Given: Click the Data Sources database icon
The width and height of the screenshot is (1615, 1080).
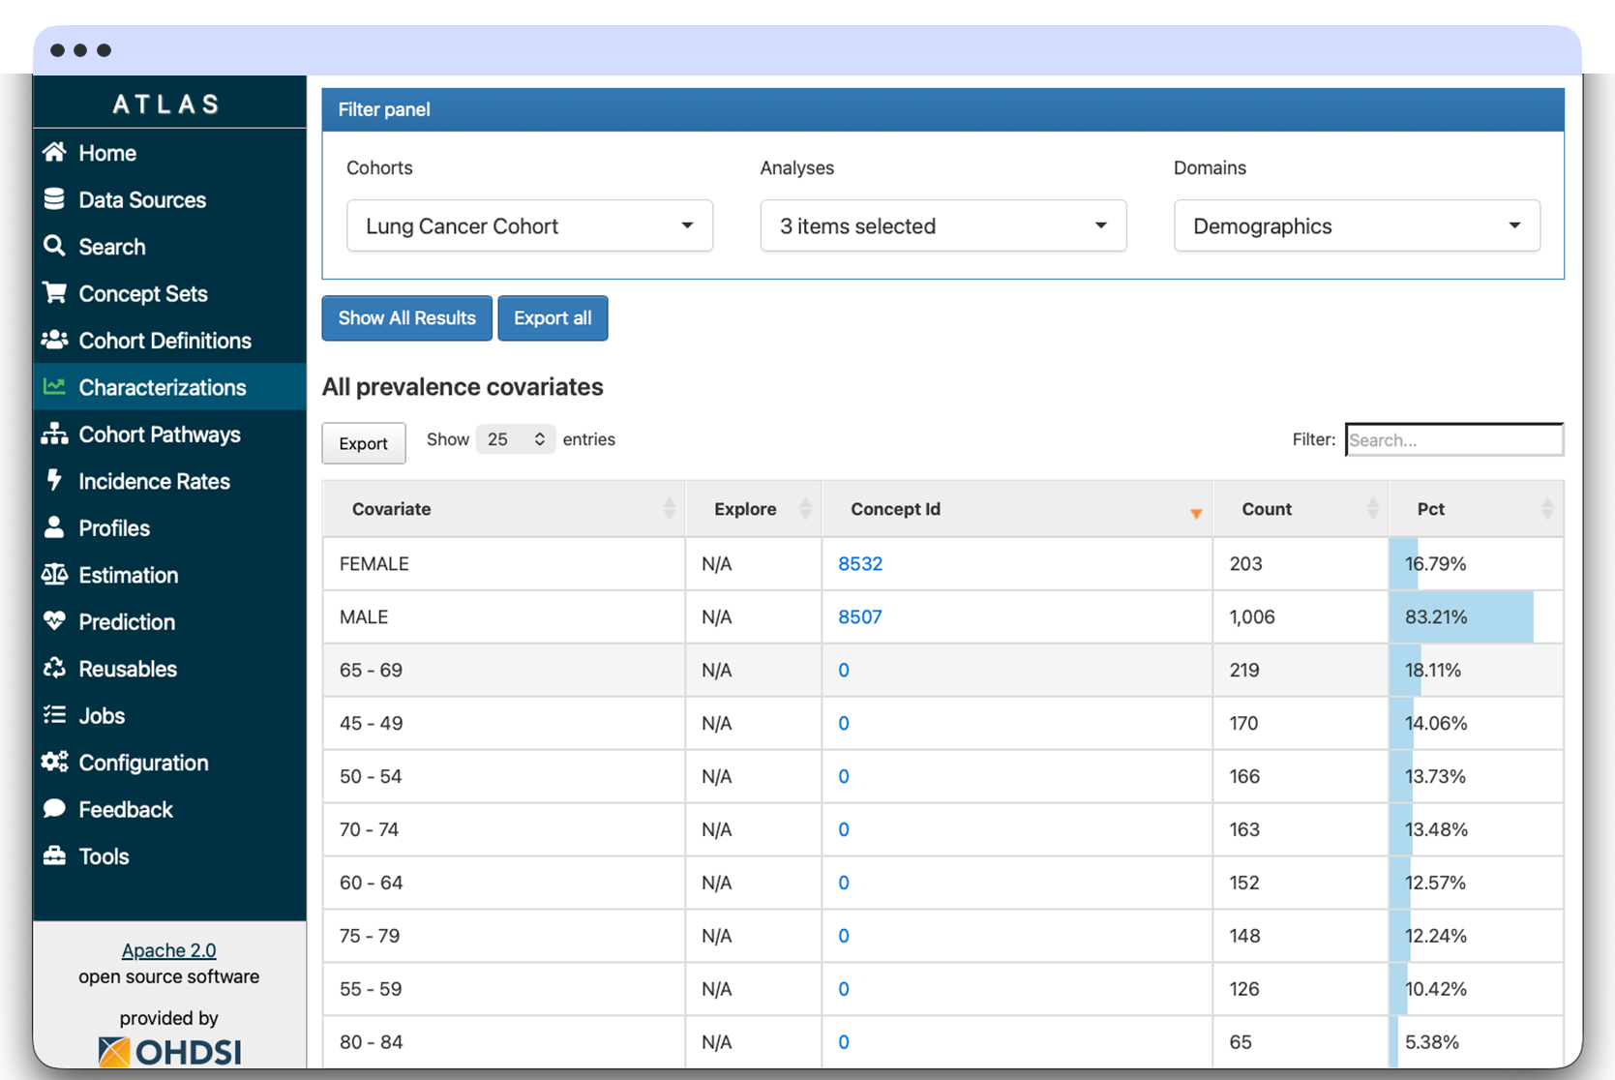Looking at the screenshot, I should [x=54, y=199].
